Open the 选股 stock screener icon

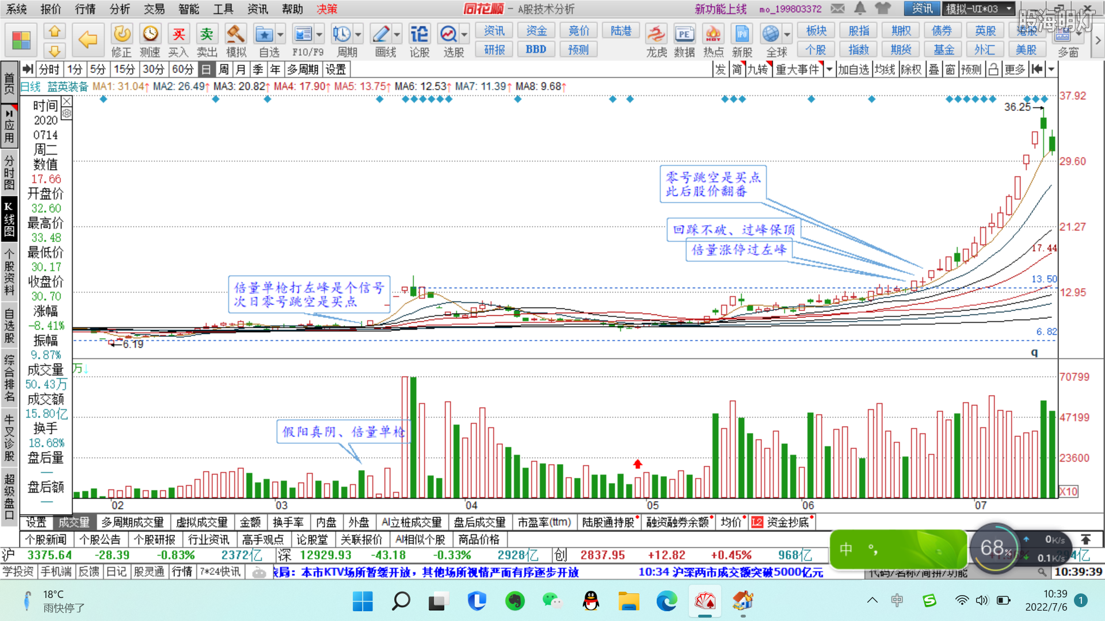click(448, 34)
